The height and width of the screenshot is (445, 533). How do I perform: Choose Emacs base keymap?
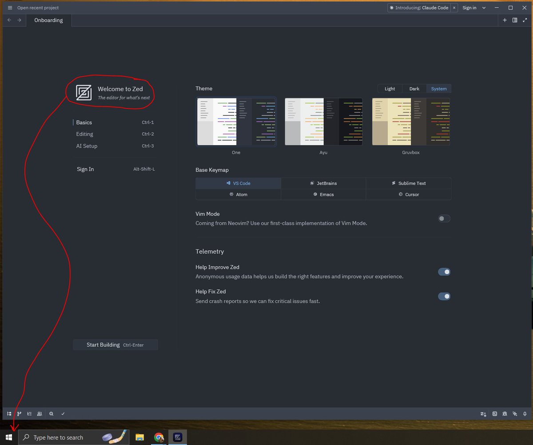click(323, 194)
